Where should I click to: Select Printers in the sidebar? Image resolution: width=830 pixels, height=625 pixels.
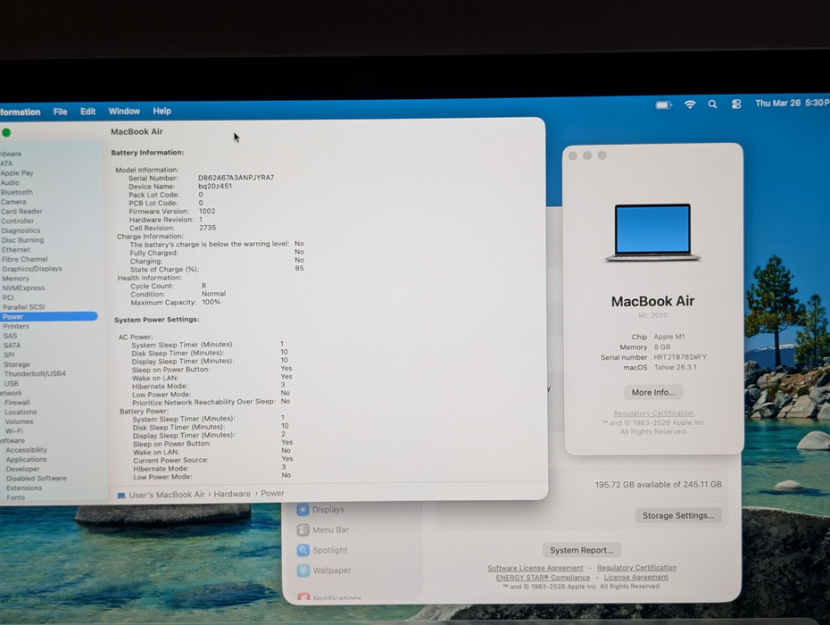point(16,326)
